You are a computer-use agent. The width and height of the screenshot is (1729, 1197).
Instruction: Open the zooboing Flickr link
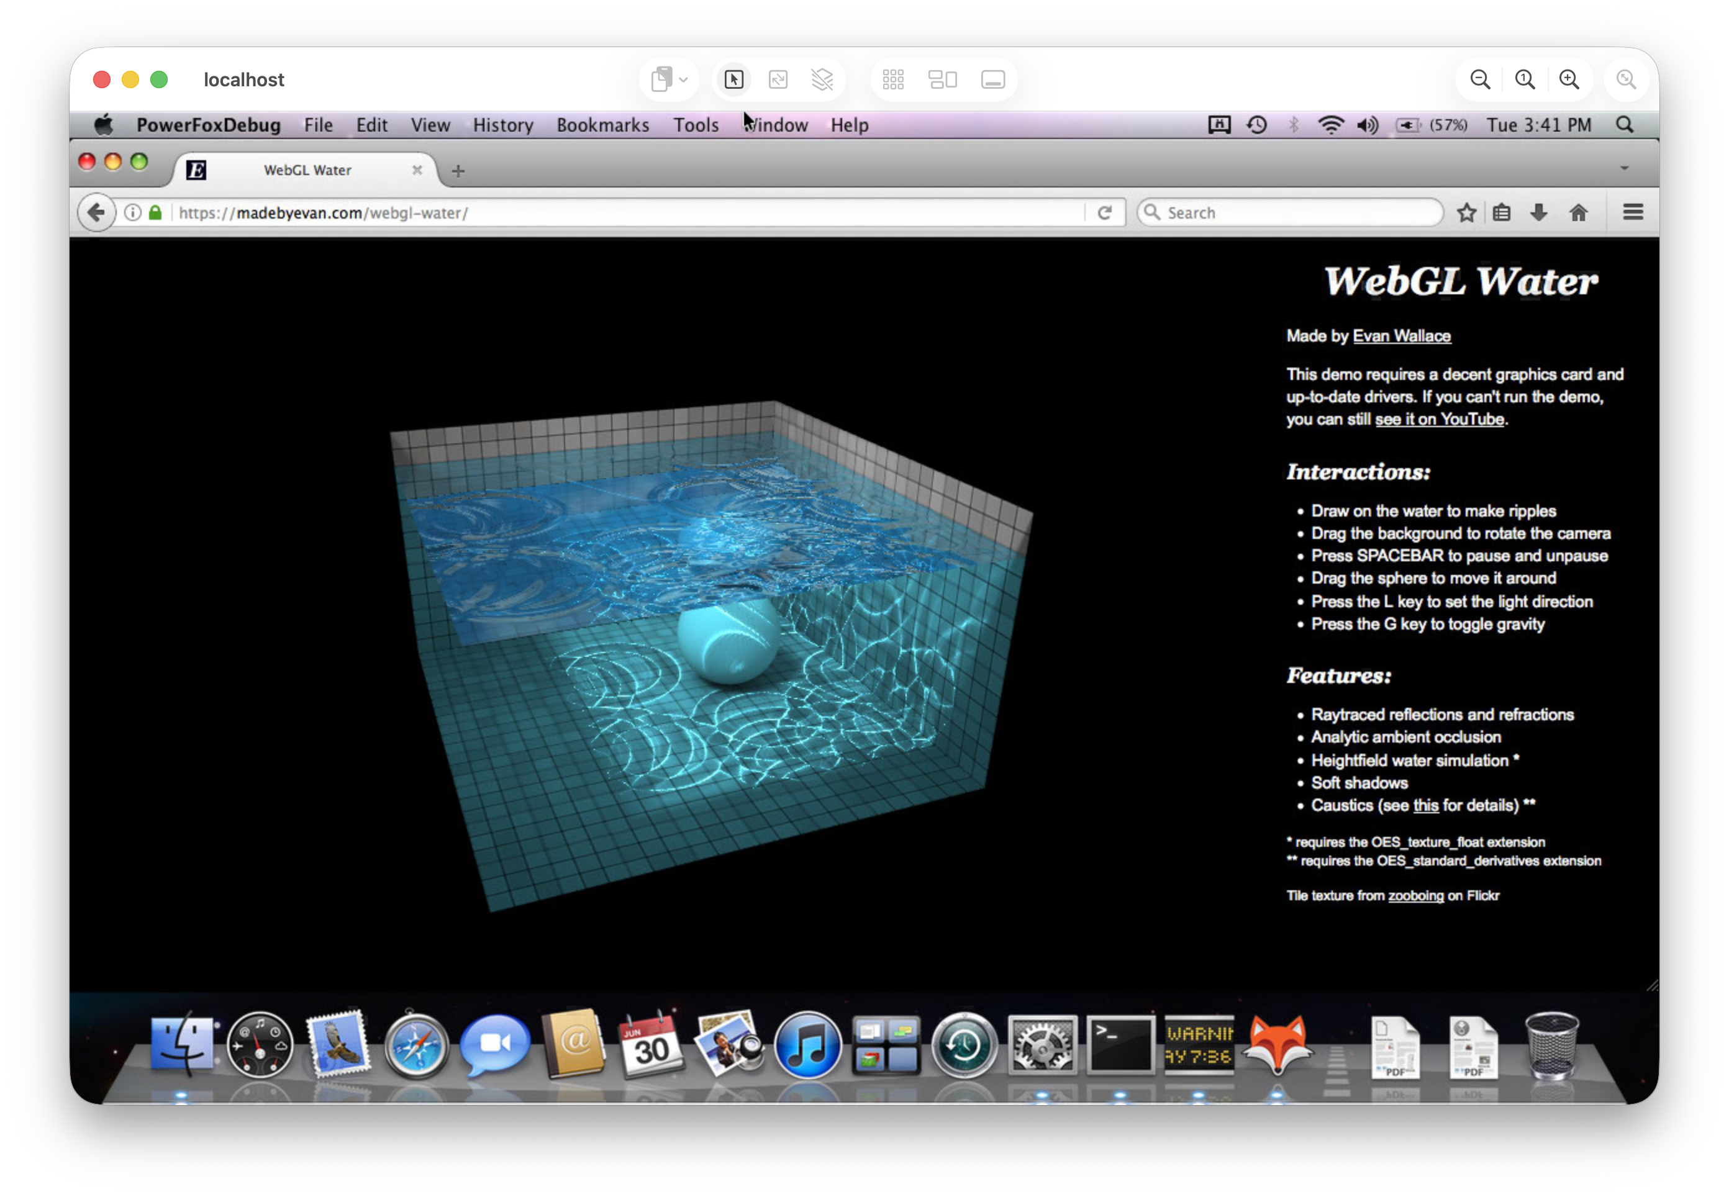pos(1415,895)
